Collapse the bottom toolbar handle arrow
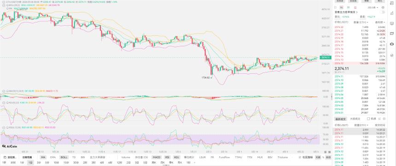The height and width of the screenshot is (166, 396). click(166, 165)
